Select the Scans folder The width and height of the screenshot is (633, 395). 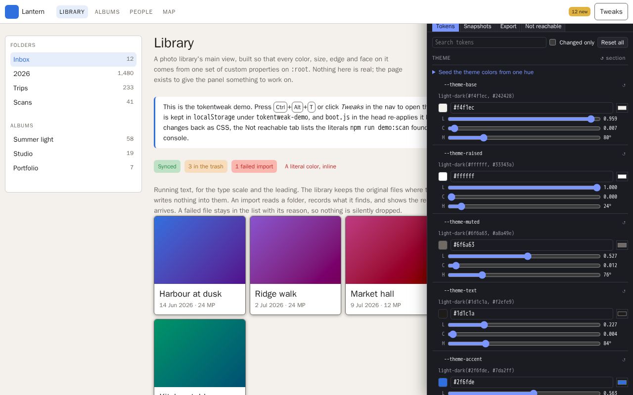pyautogui.click(x=73, y=102)
